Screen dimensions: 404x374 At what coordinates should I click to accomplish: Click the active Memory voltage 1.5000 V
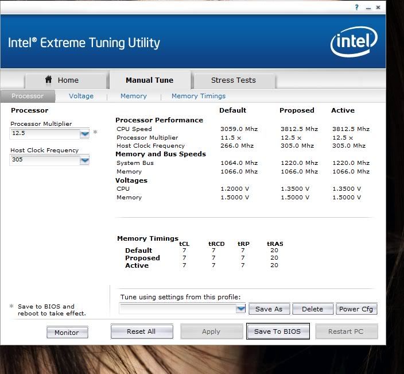347,197
